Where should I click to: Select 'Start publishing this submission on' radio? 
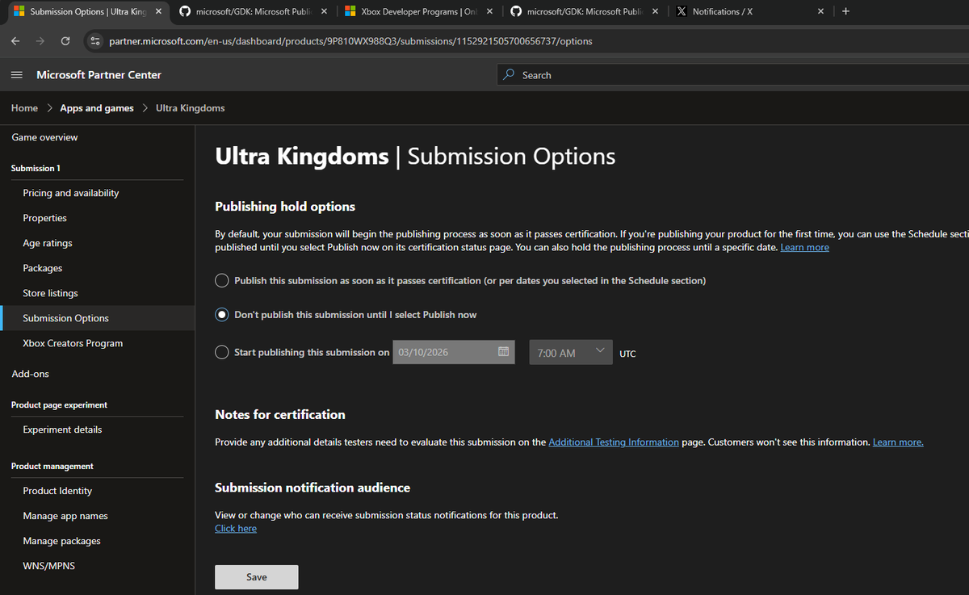point(222,353)
